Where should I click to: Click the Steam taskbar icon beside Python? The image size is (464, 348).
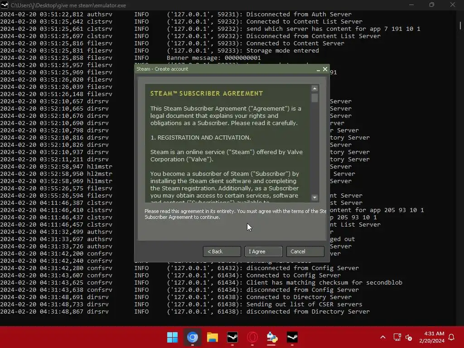coord(292,337)
